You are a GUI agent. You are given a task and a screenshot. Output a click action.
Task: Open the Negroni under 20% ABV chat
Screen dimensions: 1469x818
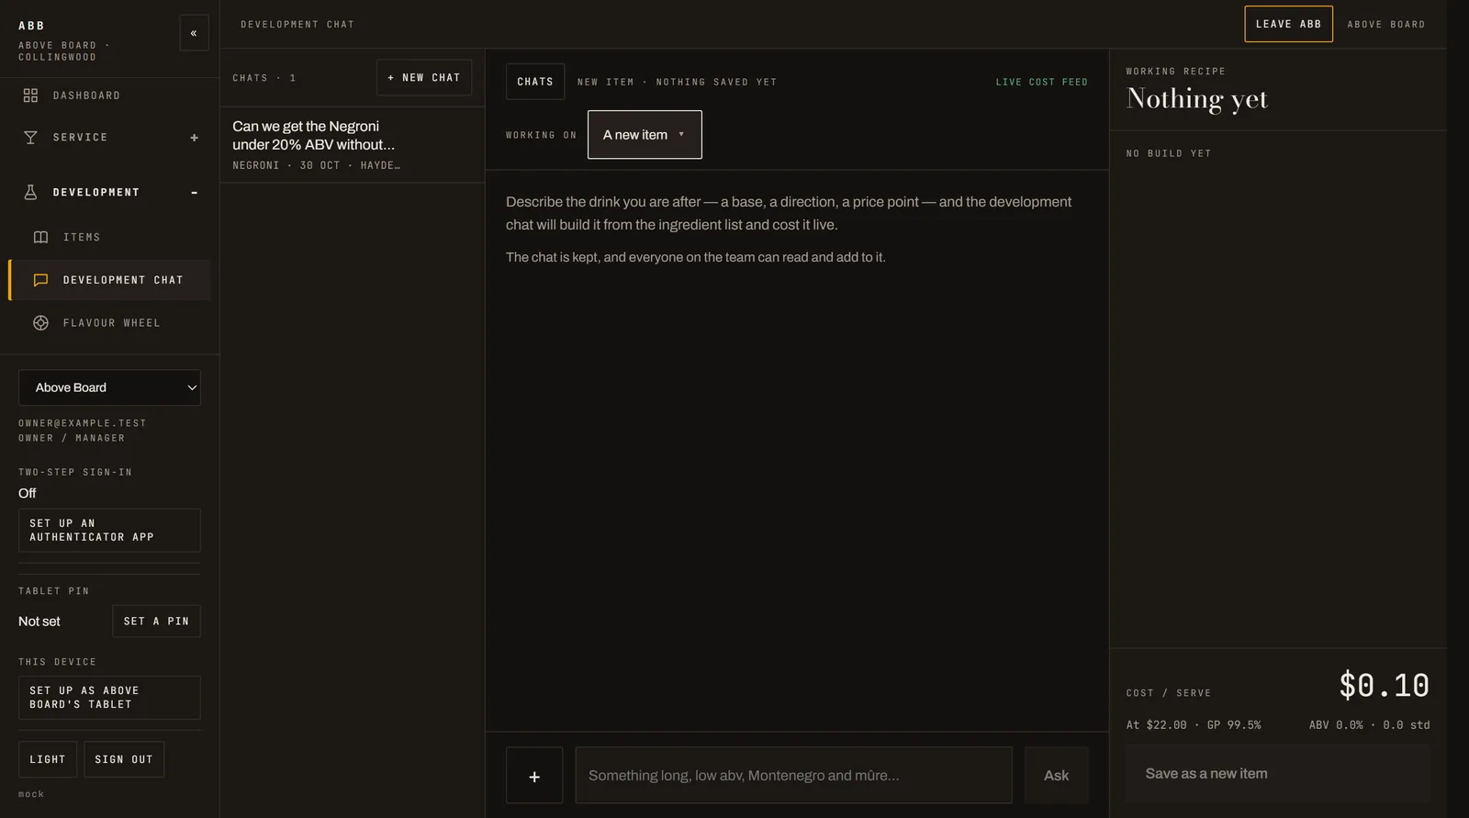[x=353, y=145]
